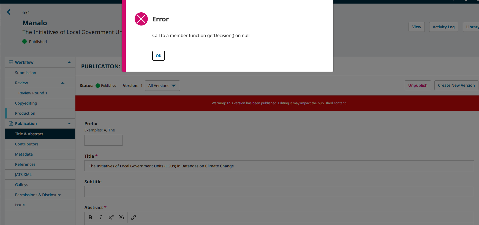Toggle italic formatting in Abstract editor
This screenshot has width=479, height=225.
101,217
